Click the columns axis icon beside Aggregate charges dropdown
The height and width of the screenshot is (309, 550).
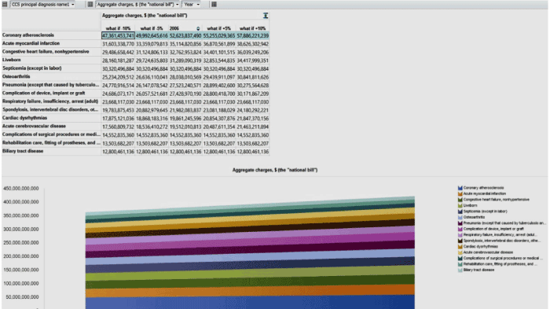(x=90, y=4)
